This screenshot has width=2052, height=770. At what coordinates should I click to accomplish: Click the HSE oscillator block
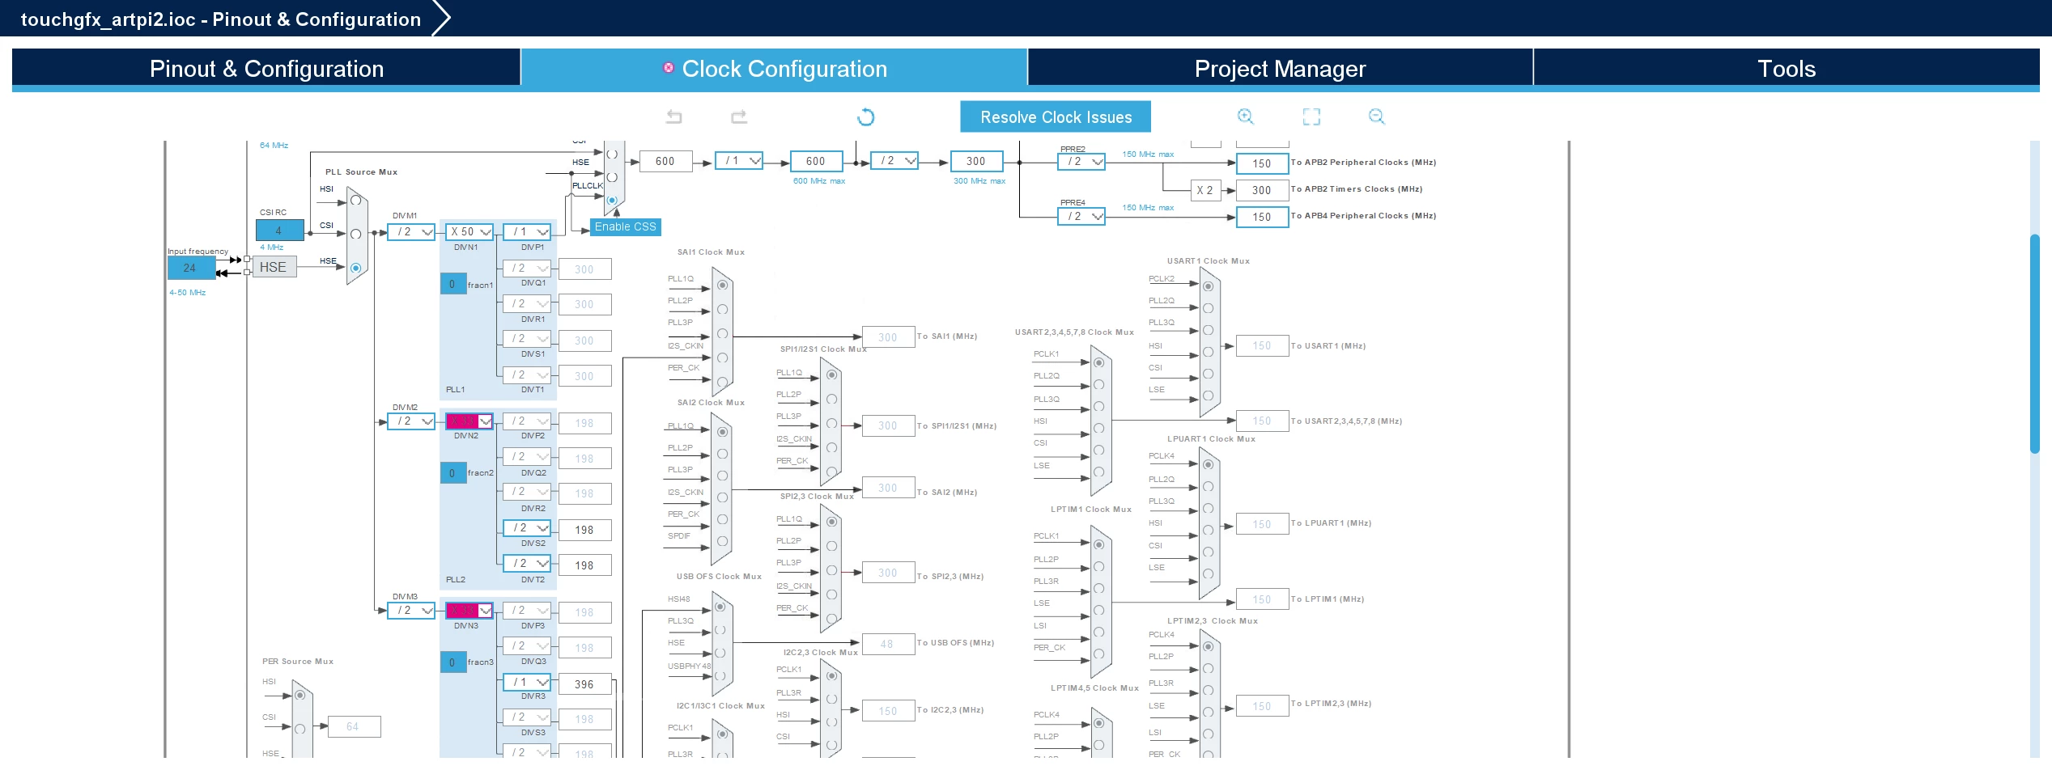coord(274,268)
